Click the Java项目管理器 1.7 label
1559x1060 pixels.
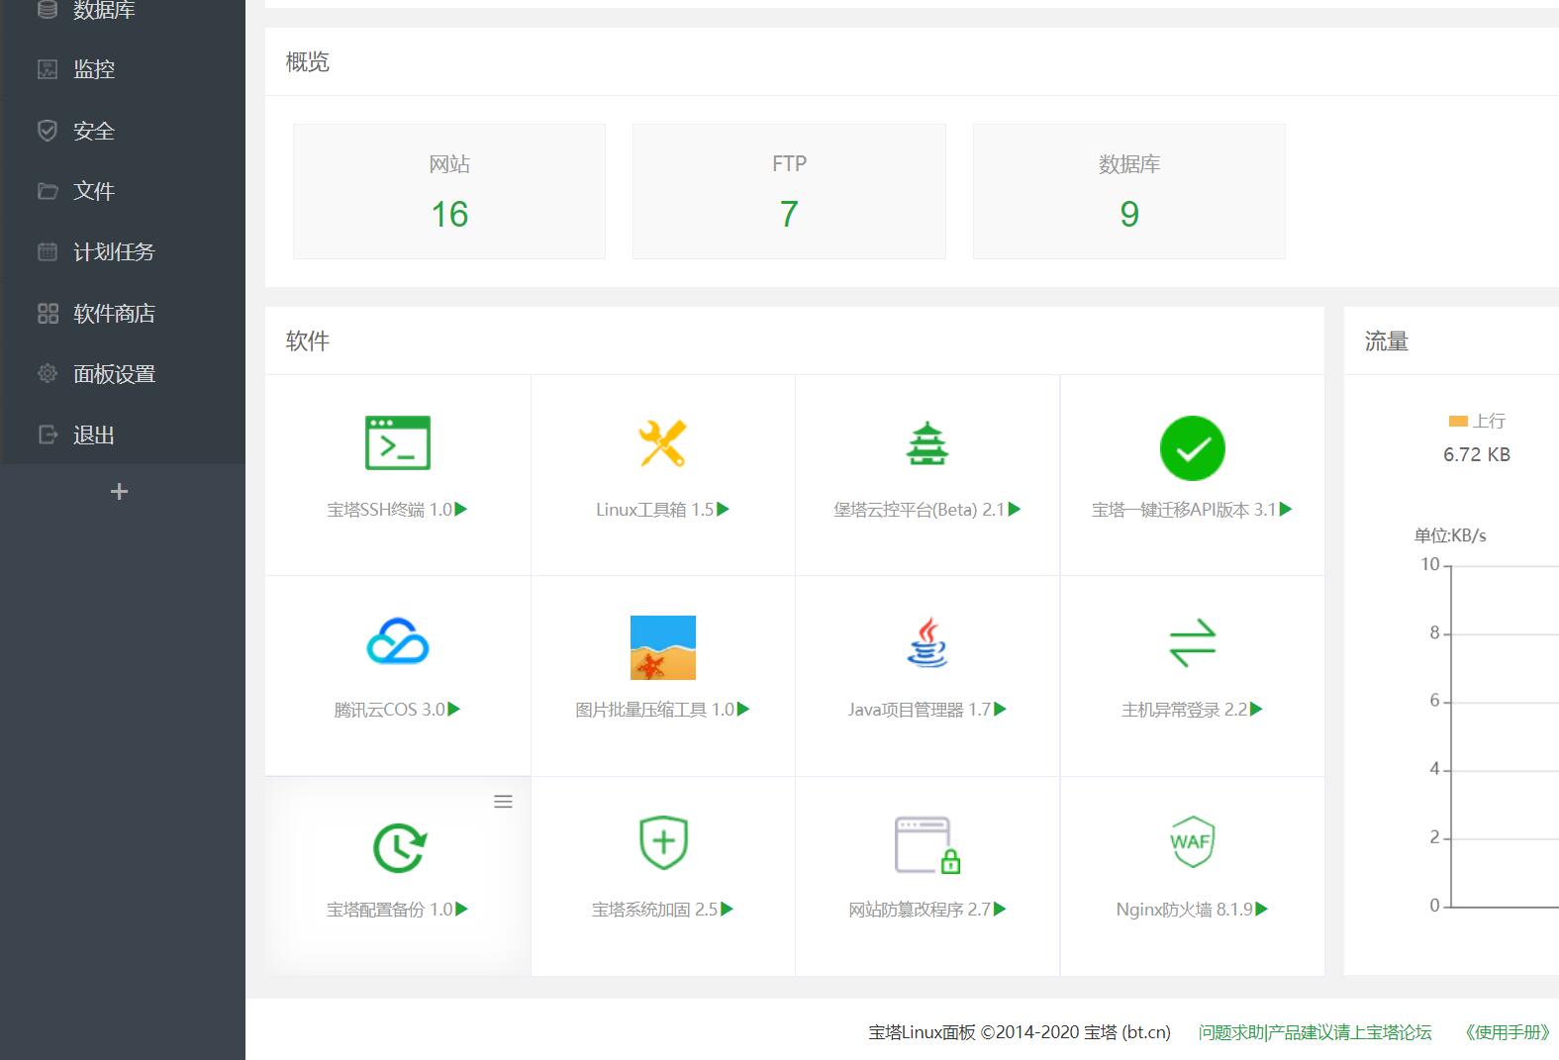(920, 710)
